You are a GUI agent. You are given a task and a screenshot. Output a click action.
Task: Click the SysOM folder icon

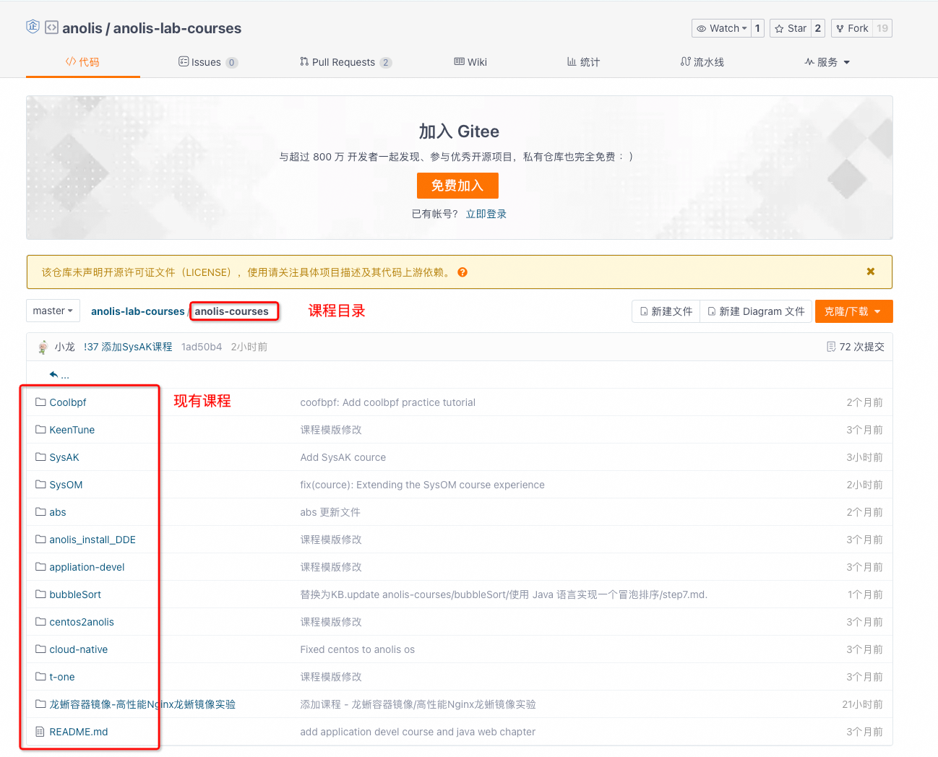tap(40, 484)
